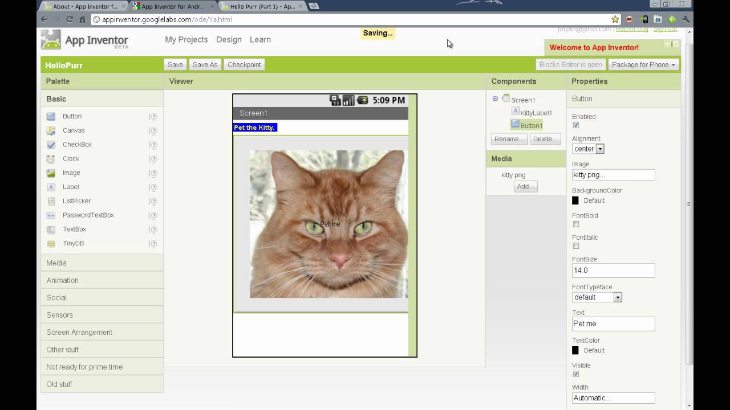Click the phone extension icon in toolbar
The width and height of the screenshot is (730, 410).
pos(644,19)
